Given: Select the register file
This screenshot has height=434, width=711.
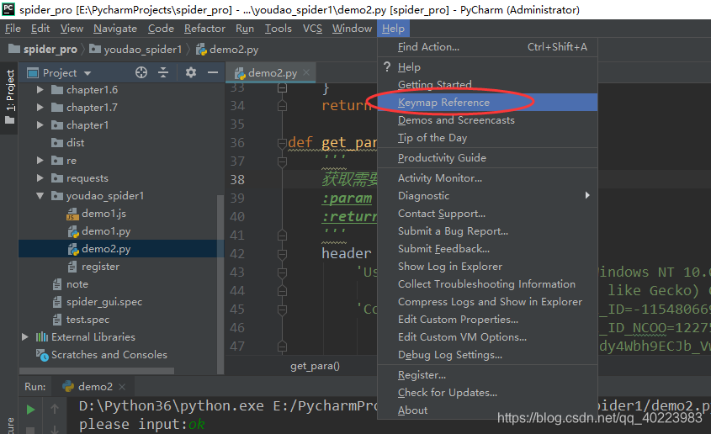Looking at the screenshot, I should coord(101,267).
